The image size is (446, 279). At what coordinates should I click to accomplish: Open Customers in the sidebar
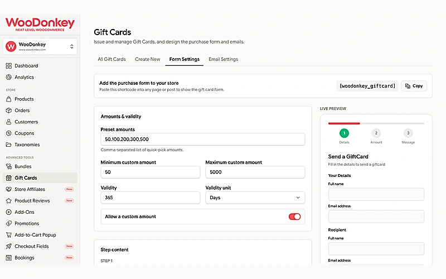pyautogui.click(x=40, y=122)
